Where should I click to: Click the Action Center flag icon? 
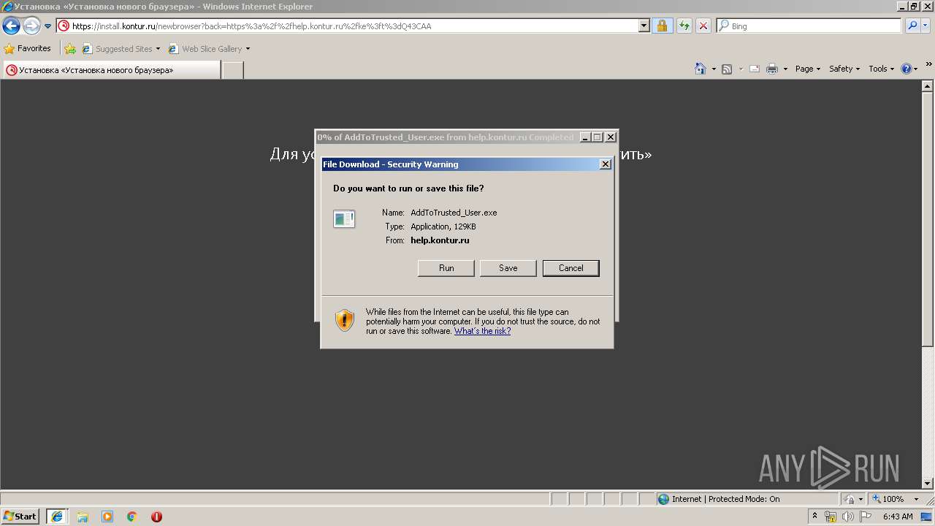(866, 517)
